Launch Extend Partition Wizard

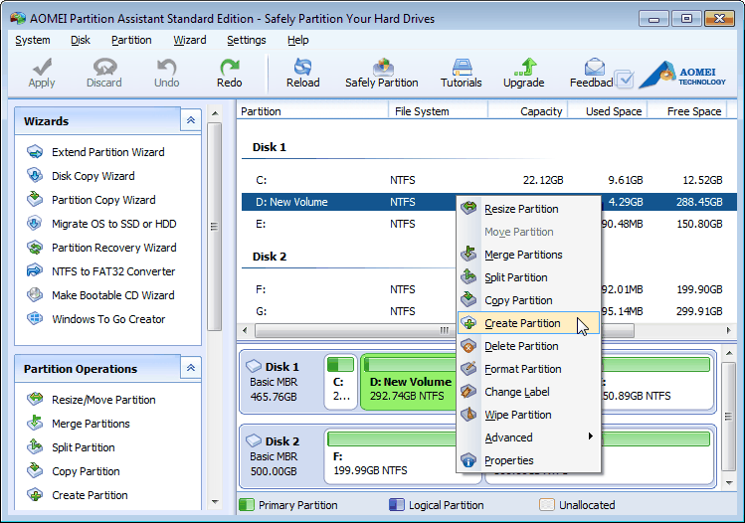click(107, 152)
